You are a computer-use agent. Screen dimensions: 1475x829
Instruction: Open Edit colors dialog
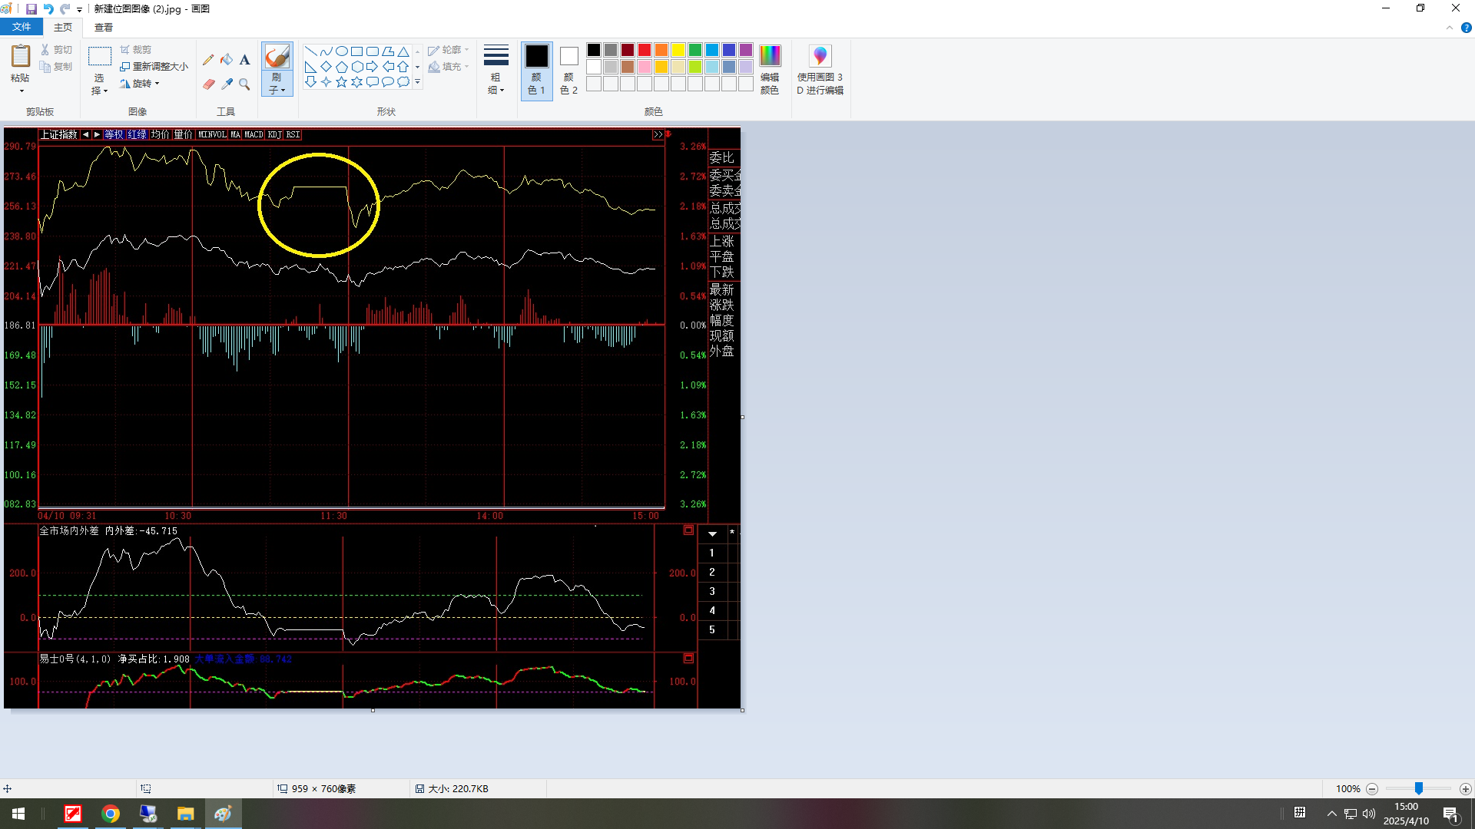(770, 69)
